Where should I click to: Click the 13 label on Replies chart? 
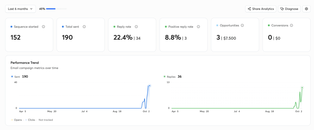(x=168, y=82)
